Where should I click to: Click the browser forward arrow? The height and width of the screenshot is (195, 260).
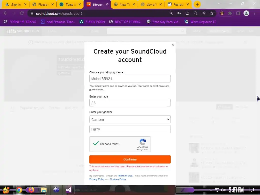point(14,13)
